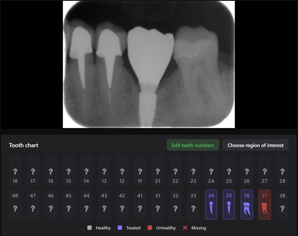This screenshot has width=298, height=236.
Task: Click Choose region of interest
Action: (256, 145)
